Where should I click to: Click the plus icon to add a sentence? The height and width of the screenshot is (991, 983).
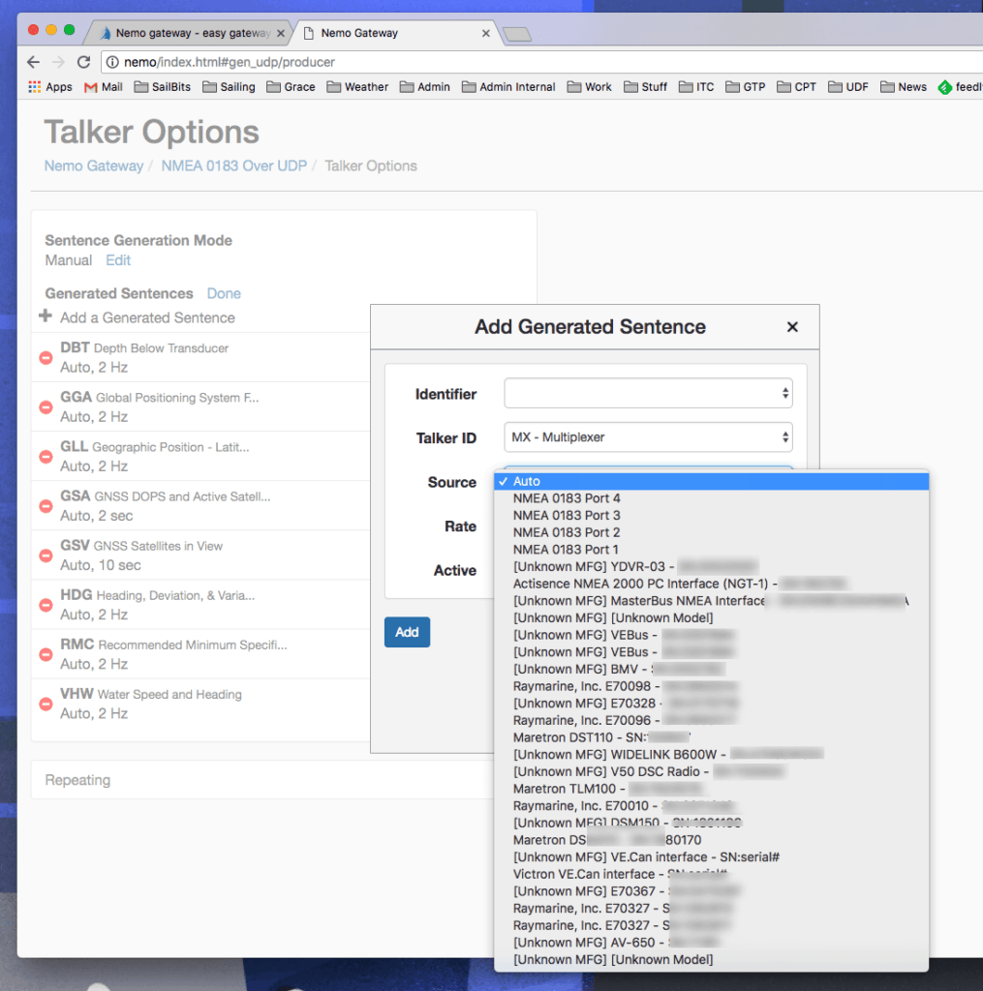46,315
